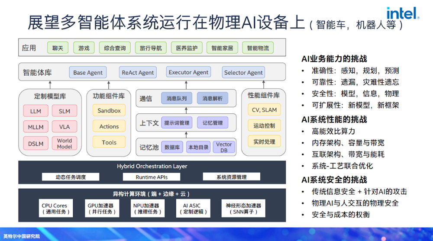Select the 聊天 application box
This screenshot has width=433, height=241.
[58, 48]
